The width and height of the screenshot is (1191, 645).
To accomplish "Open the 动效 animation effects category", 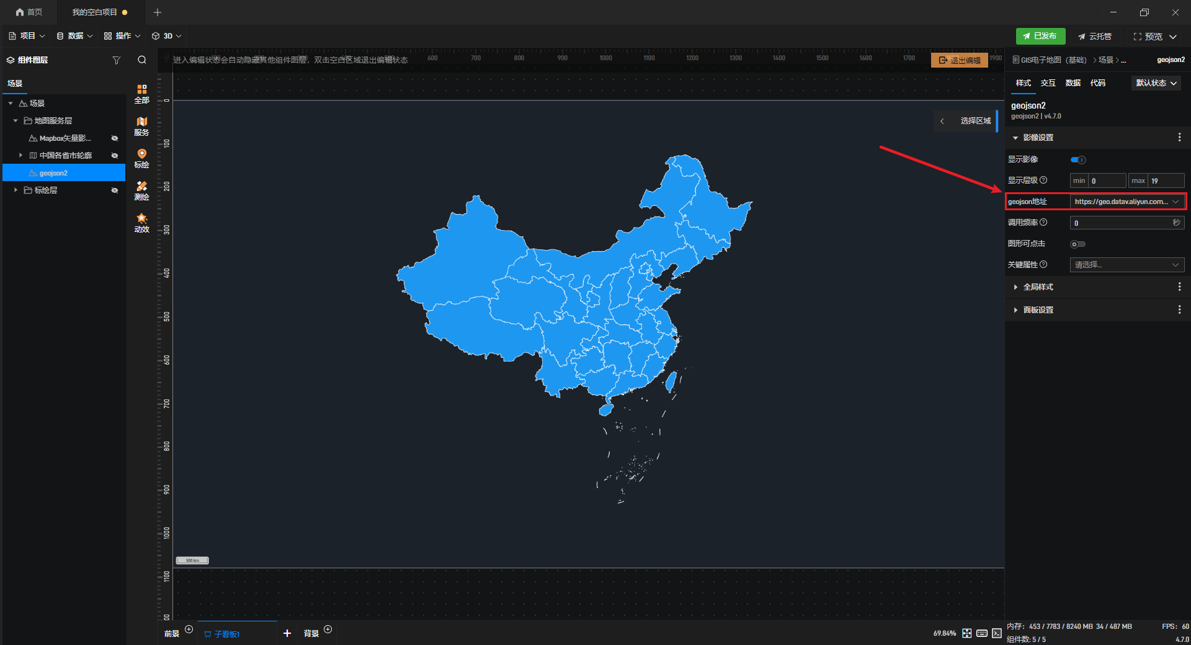I will (x=141, y=223).
